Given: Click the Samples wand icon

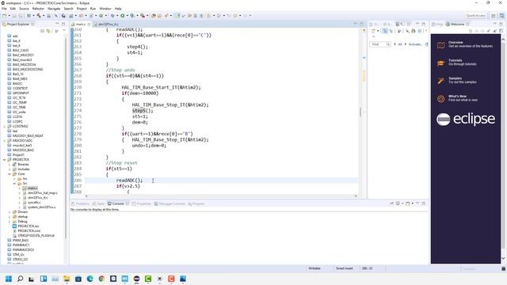Looking at the screenshot, I should point(440,81).
